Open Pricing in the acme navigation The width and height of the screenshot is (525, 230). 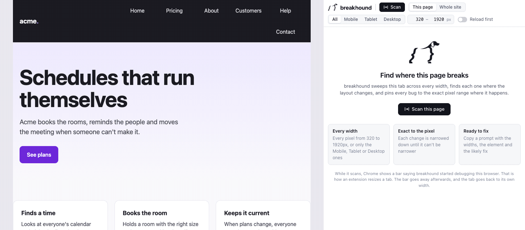(x=174, y=11)
